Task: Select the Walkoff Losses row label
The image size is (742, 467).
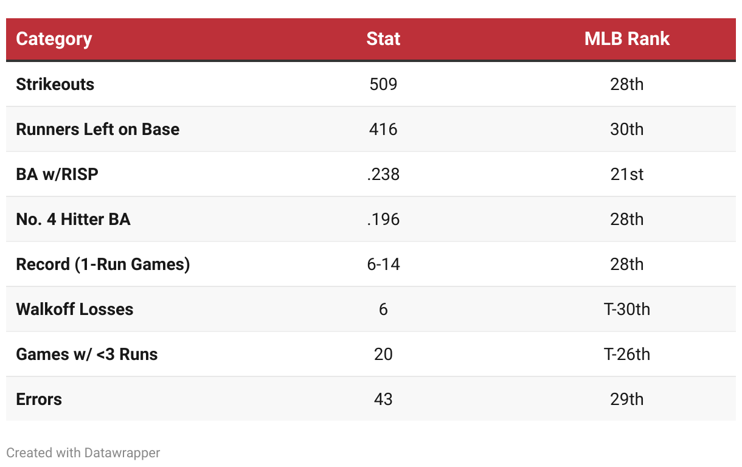Action: [x=74, y=309]
